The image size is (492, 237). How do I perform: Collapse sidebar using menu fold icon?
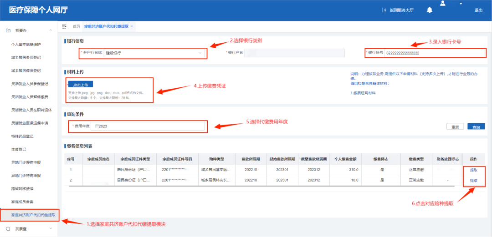(x=64, y=26)
